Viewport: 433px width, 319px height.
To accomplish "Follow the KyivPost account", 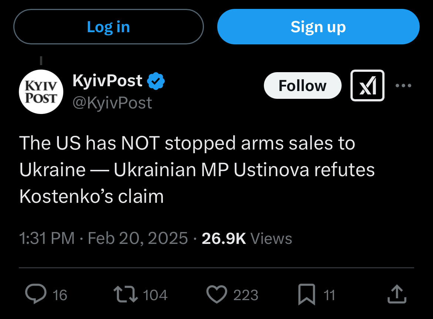I will click(x=303, y=85).
